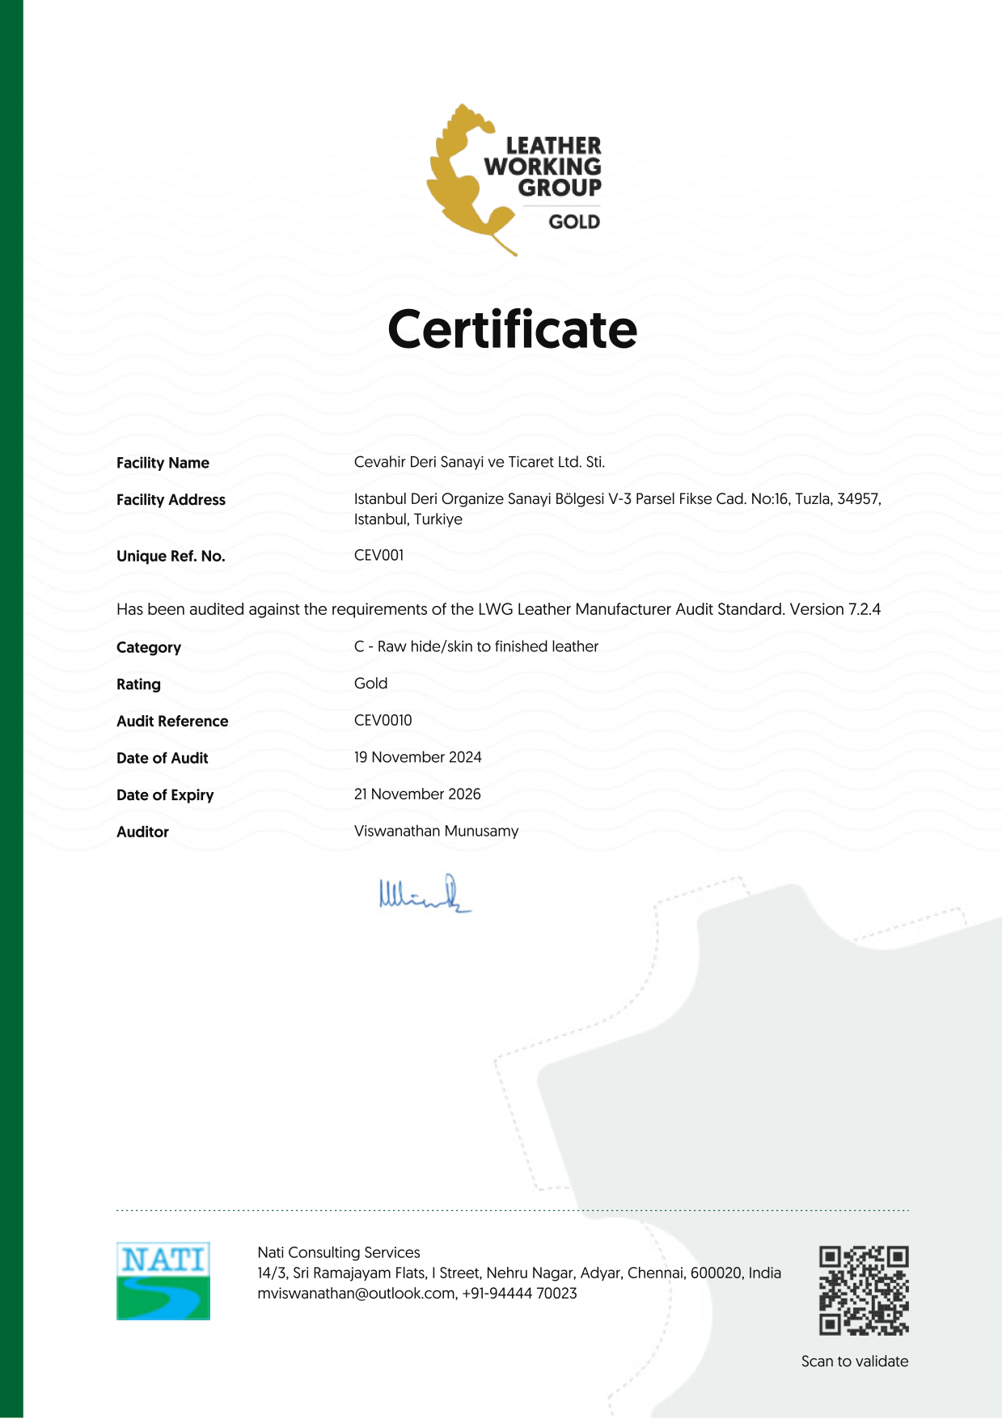Image resolution: width=1002 pixels, height=1419 pixels.
Task: Click the mviswanathan@outlook.com email address
Action: (x=356, y=1294)
